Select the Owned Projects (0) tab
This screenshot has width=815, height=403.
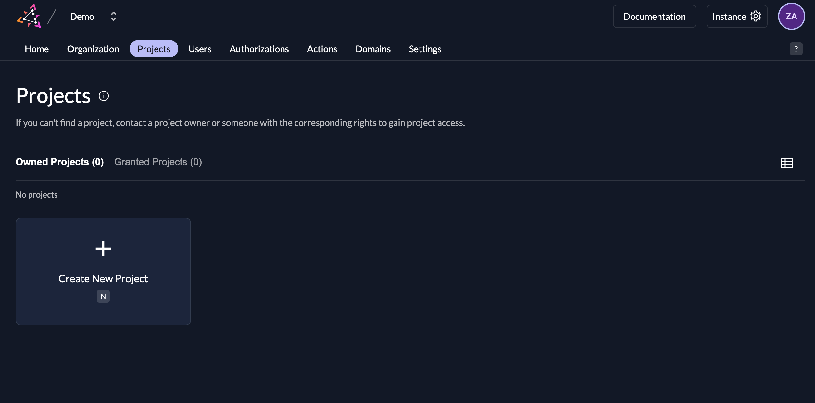coord(60,162)
